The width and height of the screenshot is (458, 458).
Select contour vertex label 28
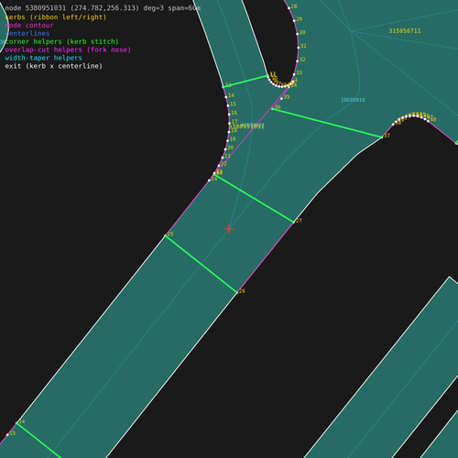tap(294, 6)
